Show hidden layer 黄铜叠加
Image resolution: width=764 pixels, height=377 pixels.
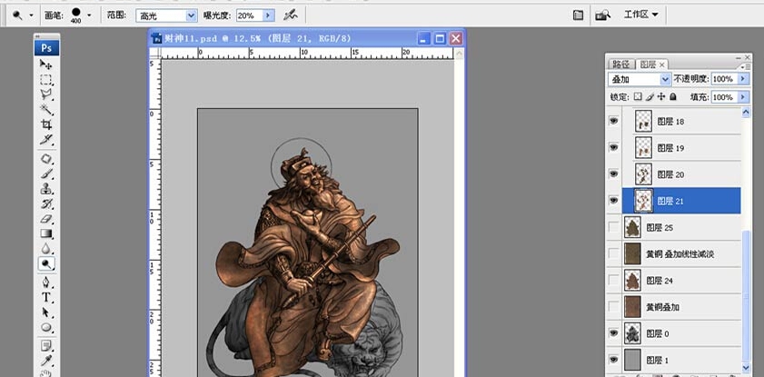click(614, 307)
